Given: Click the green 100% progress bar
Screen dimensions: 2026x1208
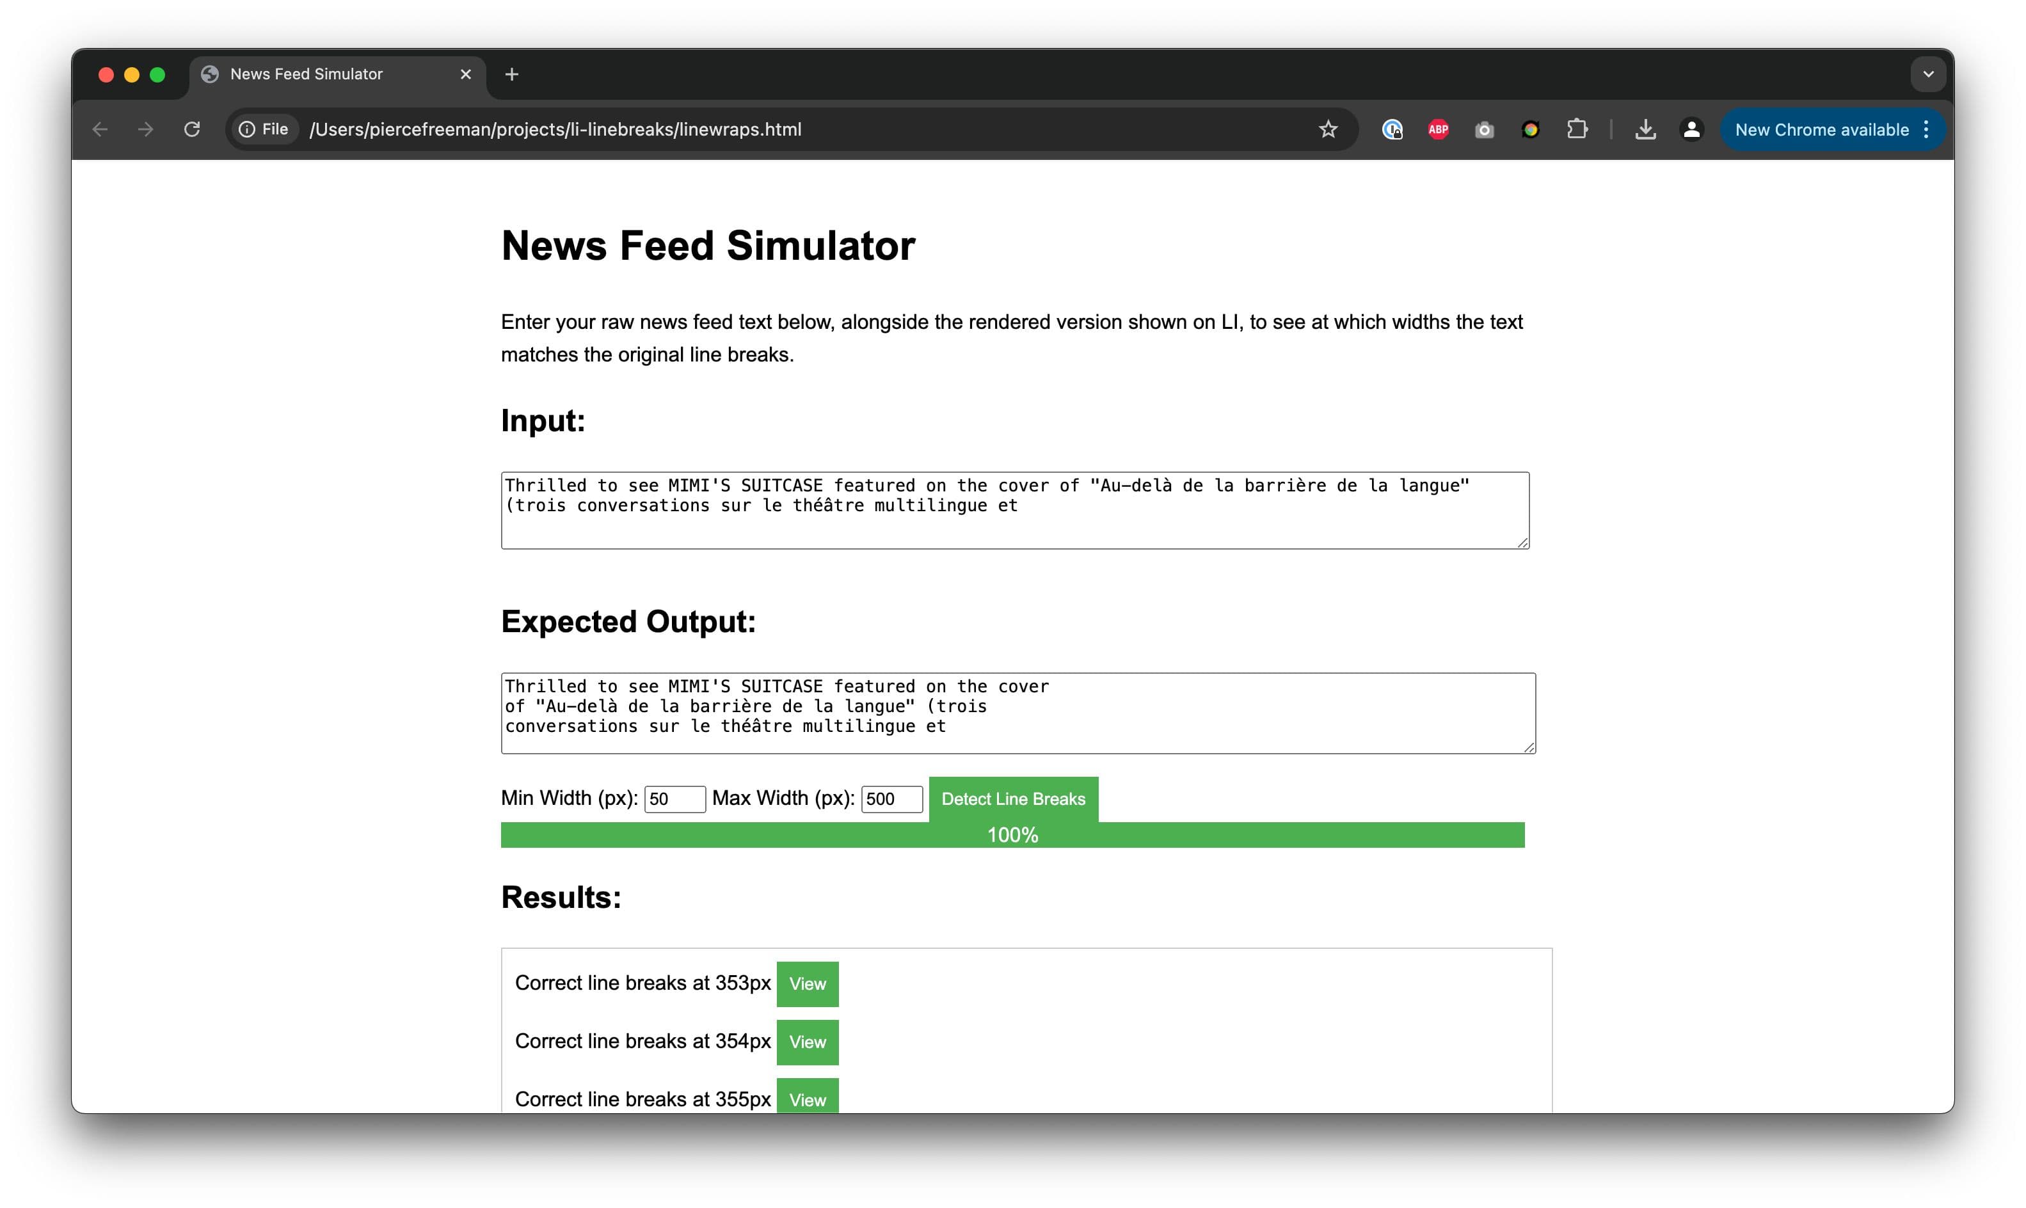Looking at the screenshot, I should coord(1012,834).
